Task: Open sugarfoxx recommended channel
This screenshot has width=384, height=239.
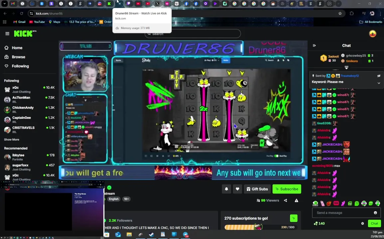Action: [x=29, y=167]
